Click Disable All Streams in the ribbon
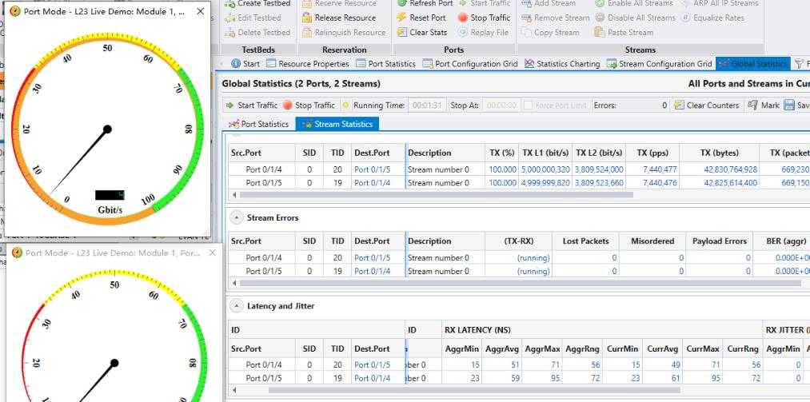 coord(635,18)
